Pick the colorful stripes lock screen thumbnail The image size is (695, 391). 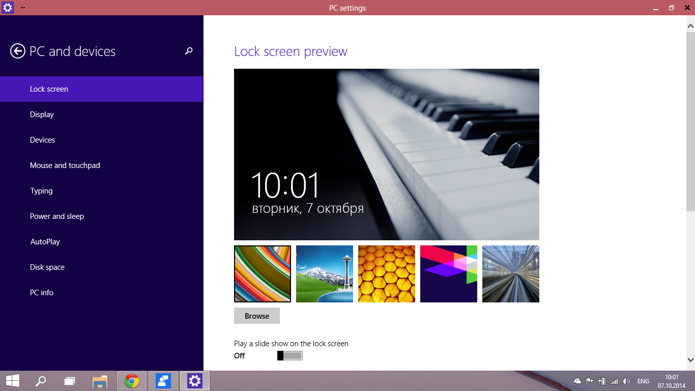tap(263, 274)
